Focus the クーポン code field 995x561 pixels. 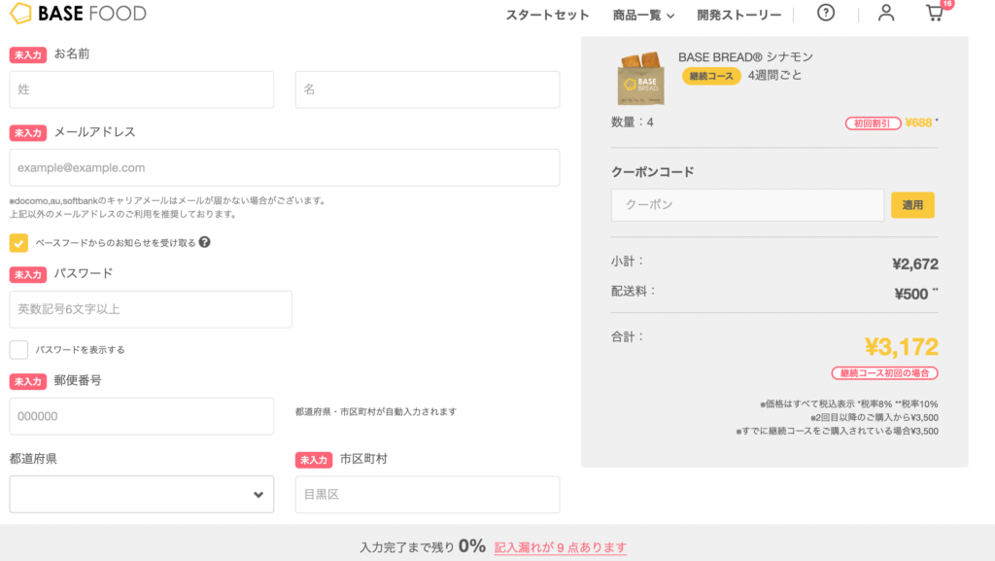(x=747, y=205)
